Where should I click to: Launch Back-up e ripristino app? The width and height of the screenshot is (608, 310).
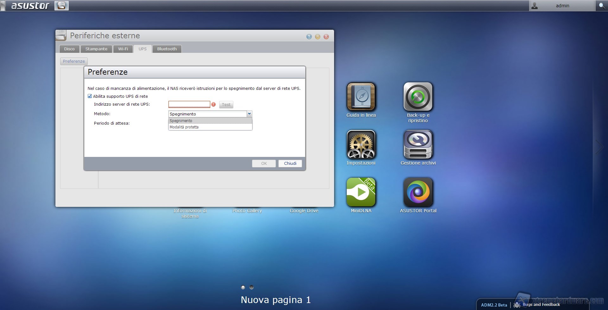click(x=418, y=96)
